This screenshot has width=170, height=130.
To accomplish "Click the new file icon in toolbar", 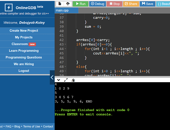I will click(60, 4).
